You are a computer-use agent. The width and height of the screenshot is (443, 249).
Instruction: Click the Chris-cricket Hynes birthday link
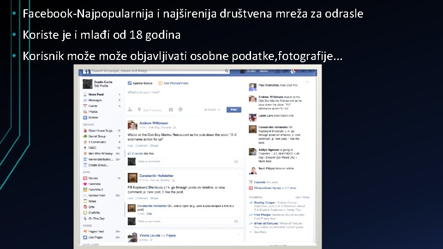click(x=267, y=188)
